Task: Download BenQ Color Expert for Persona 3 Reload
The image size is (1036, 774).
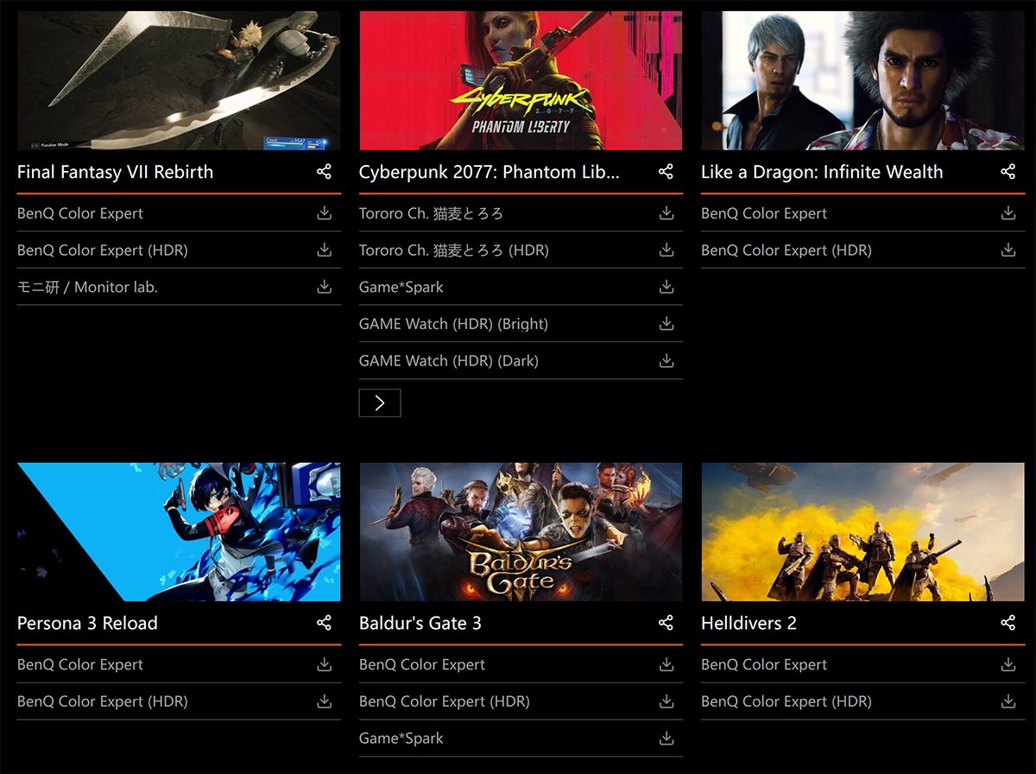Action: point(325,664)
